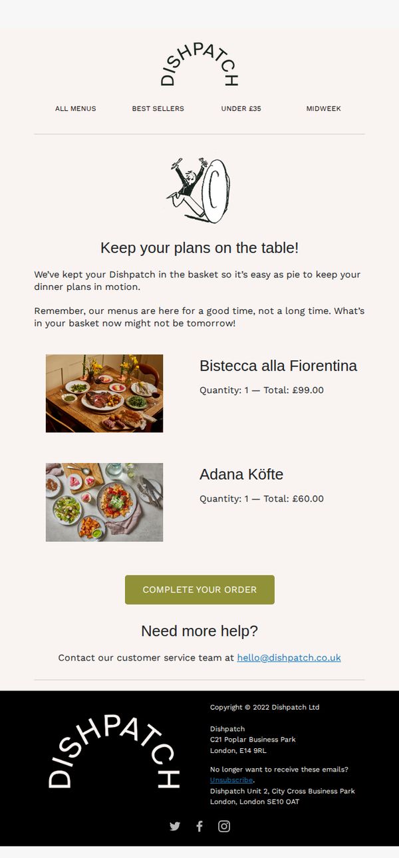
Task: Click the Keep your plans heading
Action: click(199, 248)
